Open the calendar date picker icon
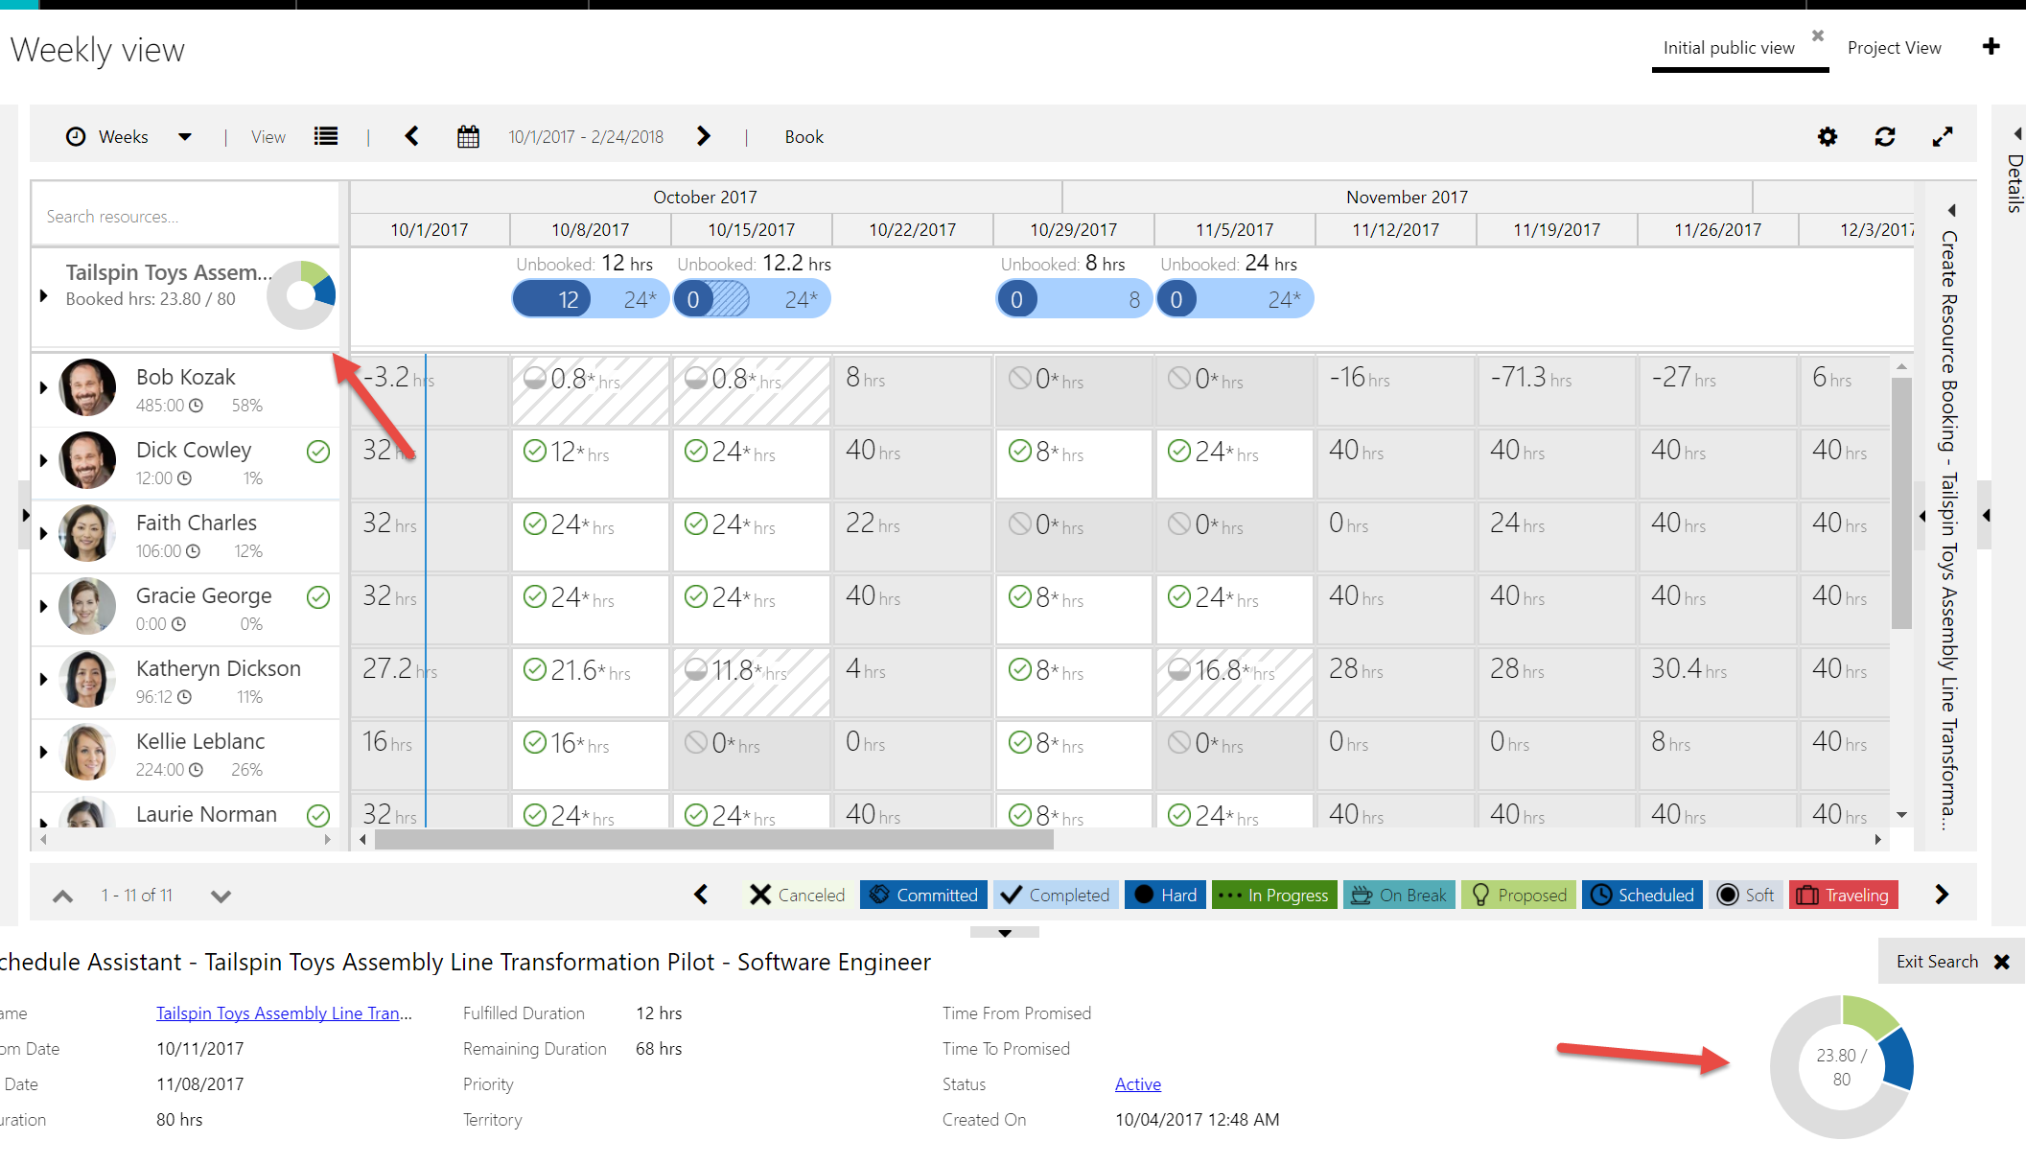Viewport: 2026px width, 1164px height. [x=468, y=137]
